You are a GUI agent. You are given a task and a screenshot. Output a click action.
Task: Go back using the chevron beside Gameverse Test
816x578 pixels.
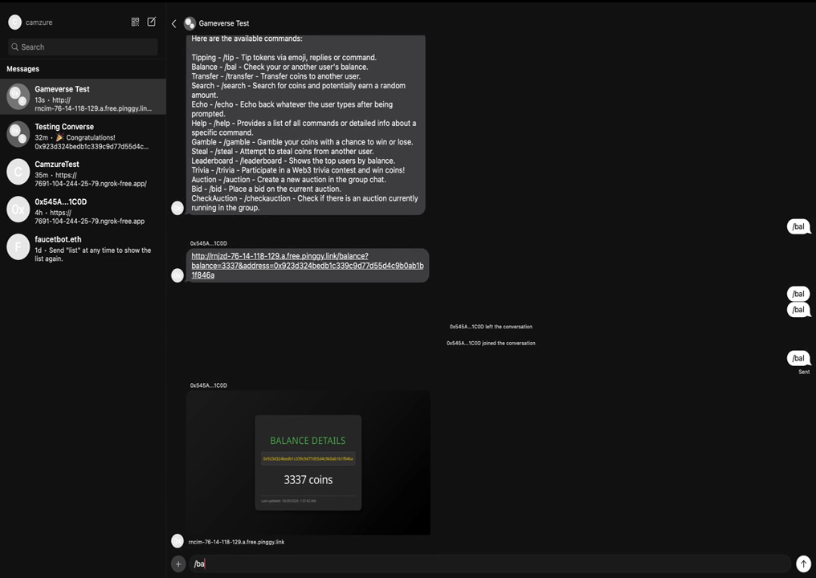tap(173, 23)
